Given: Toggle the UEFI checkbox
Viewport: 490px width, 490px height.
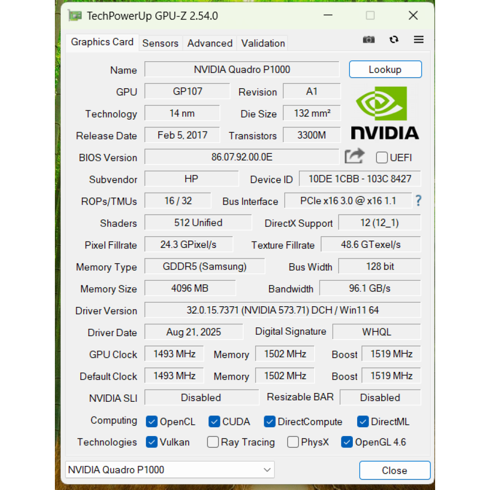Looking at the screenshot, I should click(x=382, y=157).
